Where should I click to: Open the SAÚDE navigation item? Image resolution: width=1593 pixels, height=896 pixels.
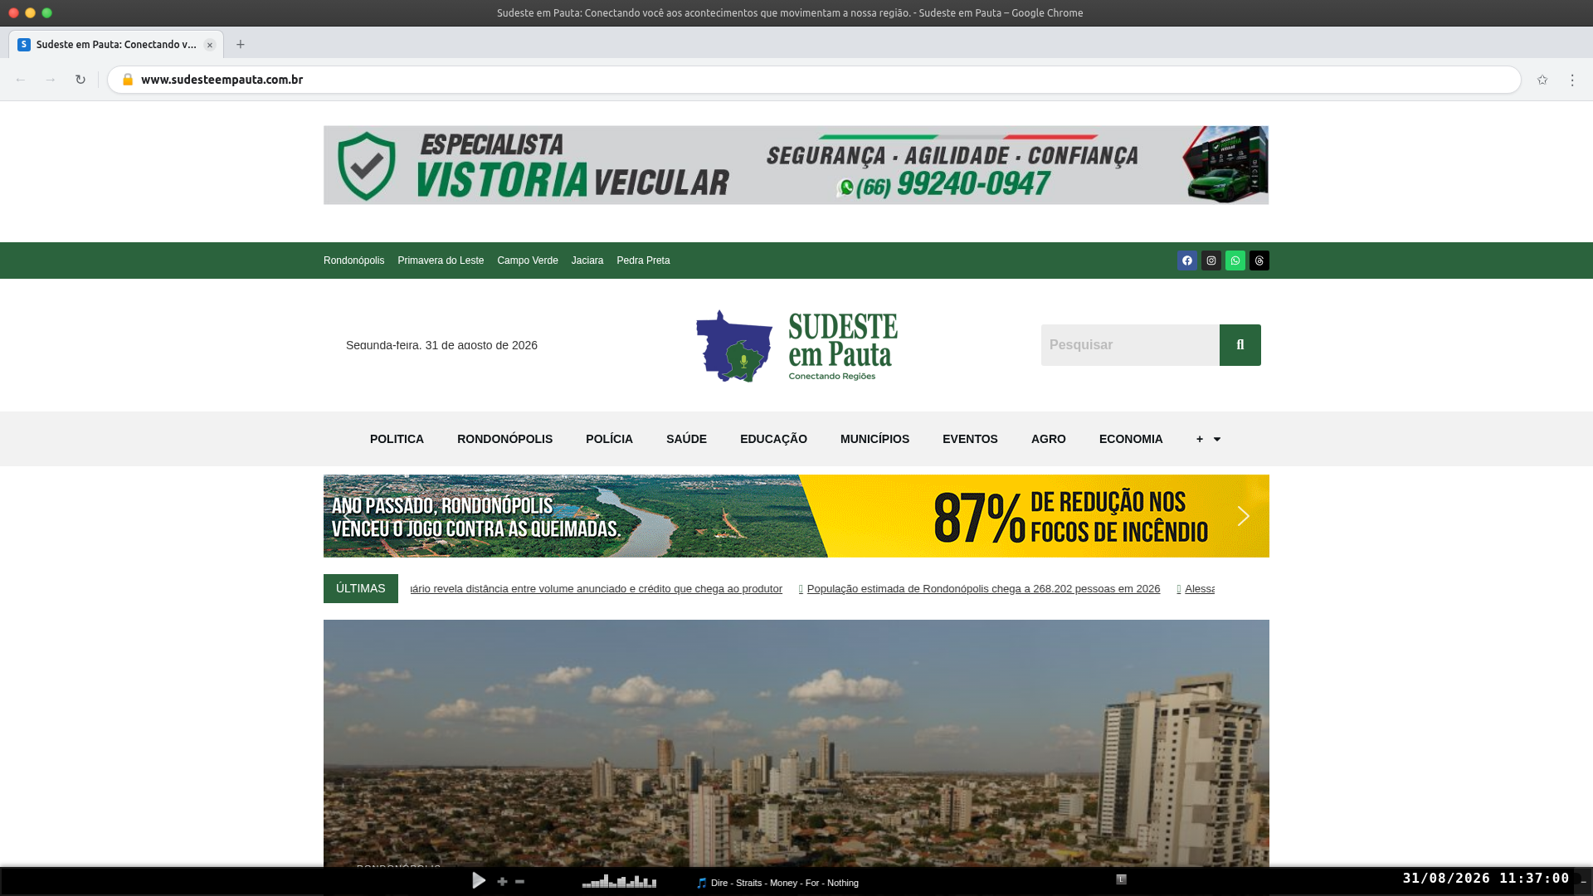click(686, 439)
